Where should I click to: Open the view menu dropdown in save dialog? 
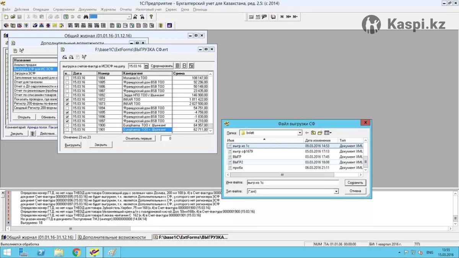click(328, 133)
